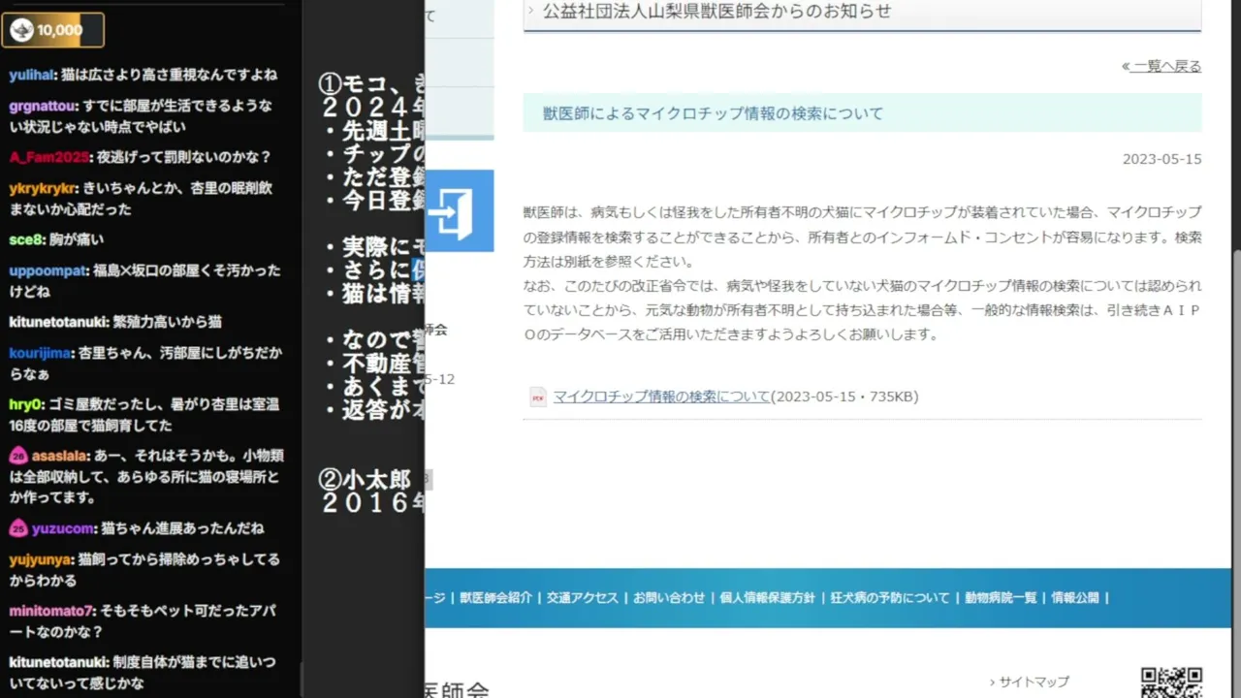This screenshot has height=698, width=1241.
Task: Click chat username minitomato7
Action: [x=51, y=611]
